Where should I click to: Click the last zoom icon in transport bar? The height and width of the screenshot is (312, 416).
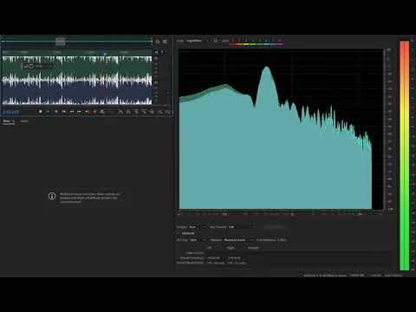[x=168, y=112]
